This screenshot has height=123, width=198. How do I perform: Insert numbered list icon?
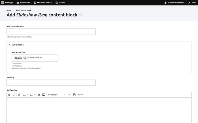click(x=31, y=95)
